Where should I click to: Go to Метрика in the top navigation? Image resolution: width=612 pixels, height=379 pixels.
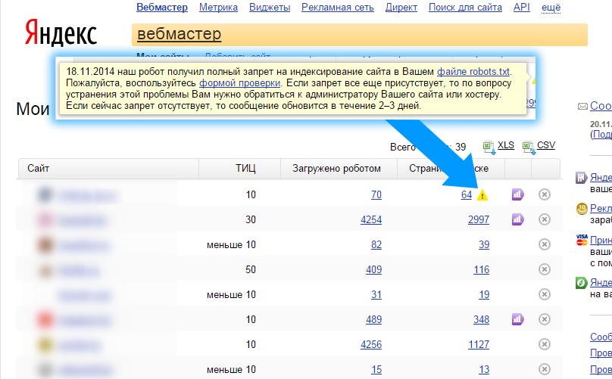coord(218,8)
